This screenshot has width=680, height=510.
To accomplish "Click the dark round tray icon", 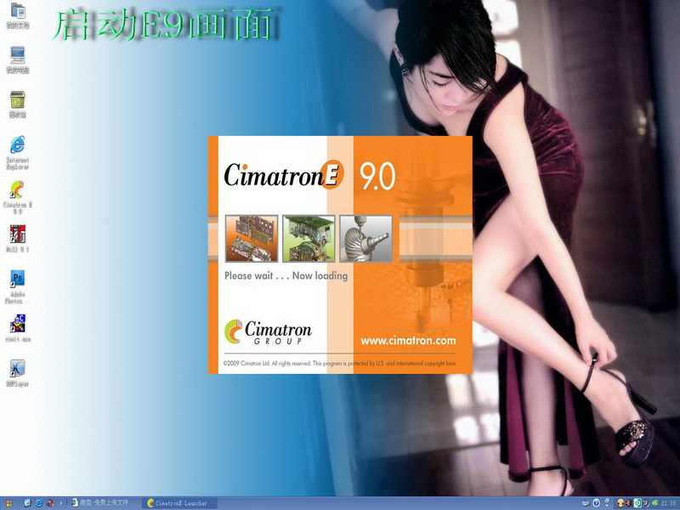I will [x=646, y=502].
